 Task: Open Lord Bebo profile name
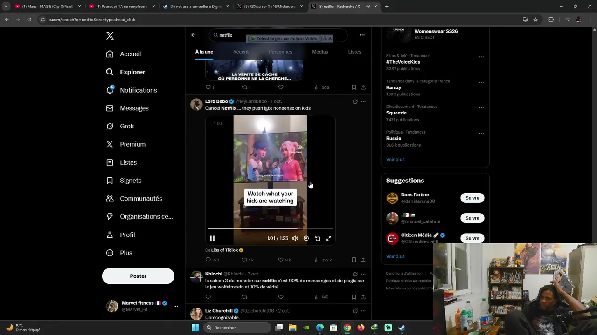(x=216, y=101)
